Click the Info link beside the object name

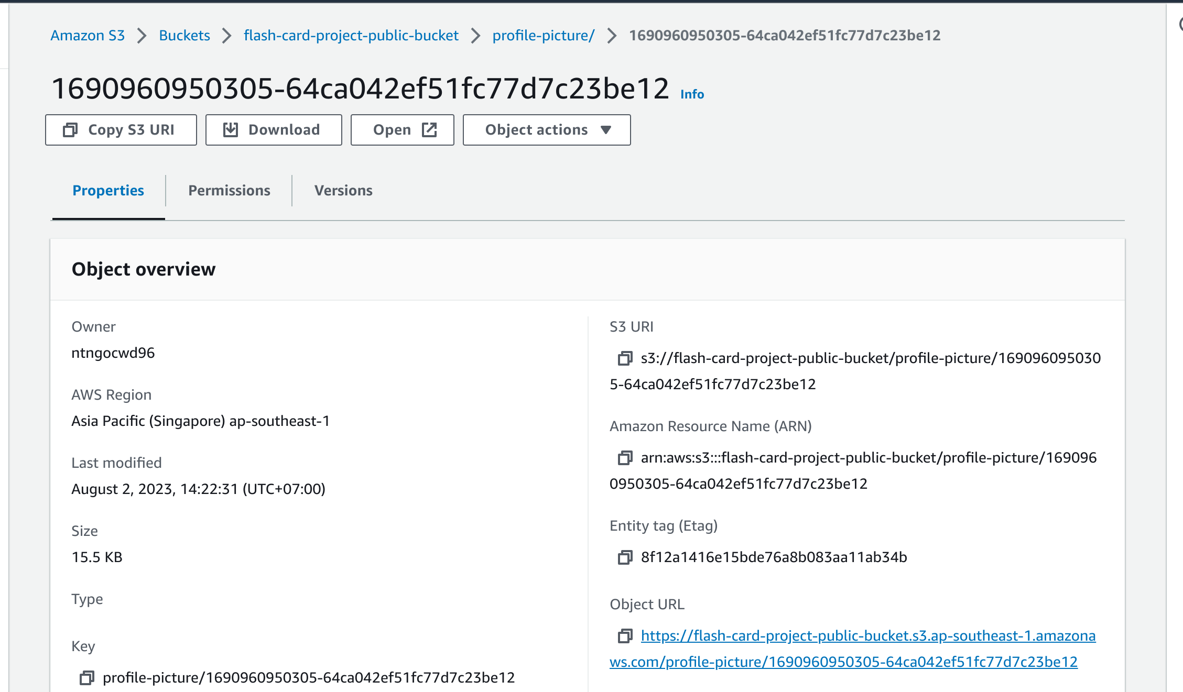[691, 94]
